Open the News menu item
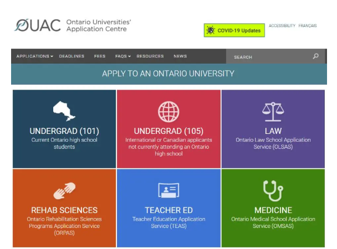This screenshot has width=337, height=249. [180, 56]
